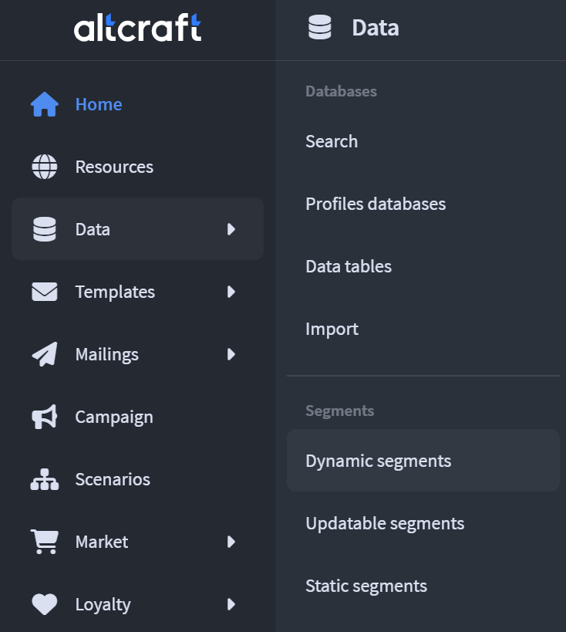Open Updatable segments page
Screen dimensions: 566x632
click(385, 523)
